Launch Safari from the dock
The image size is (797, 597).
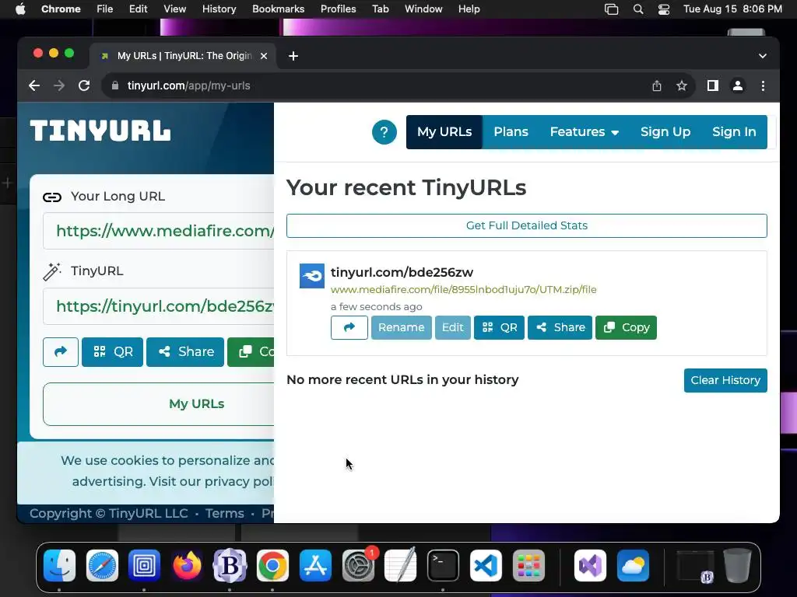pyautogui.click(x=102, y=566)
